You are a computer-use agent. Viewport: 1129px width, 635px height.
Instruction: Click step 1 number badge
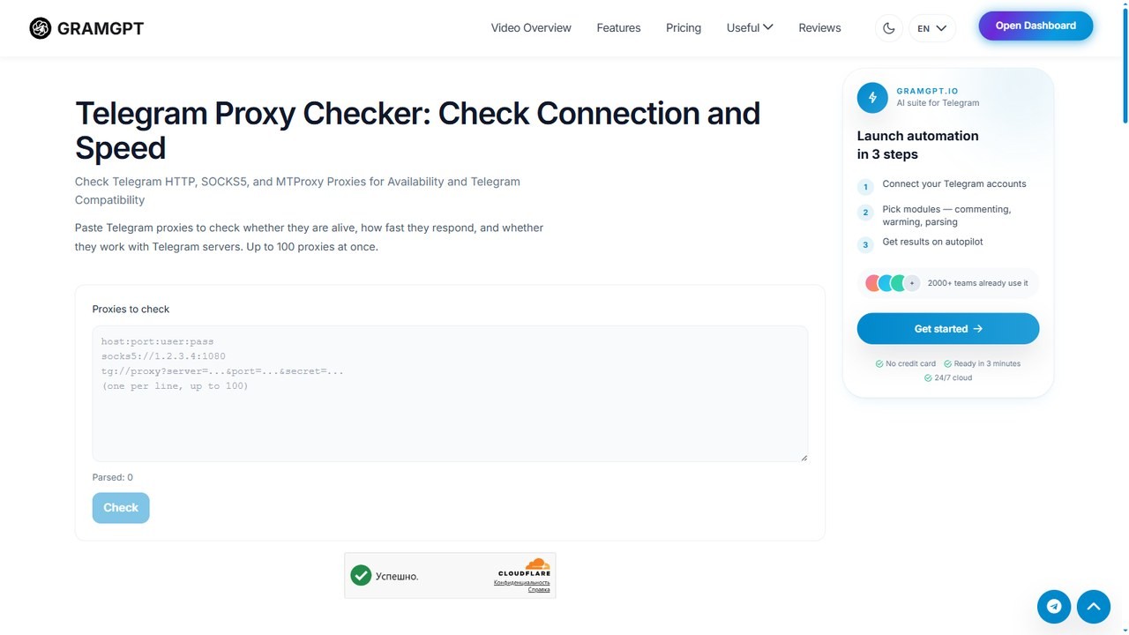(865, 187)
